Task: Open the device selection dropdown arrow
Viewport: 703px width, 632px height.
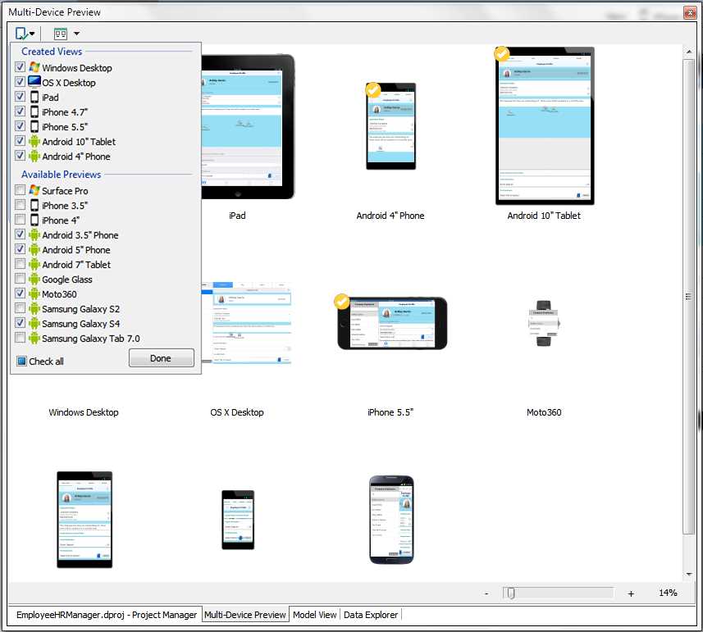Action: click(x=30, y=32)
